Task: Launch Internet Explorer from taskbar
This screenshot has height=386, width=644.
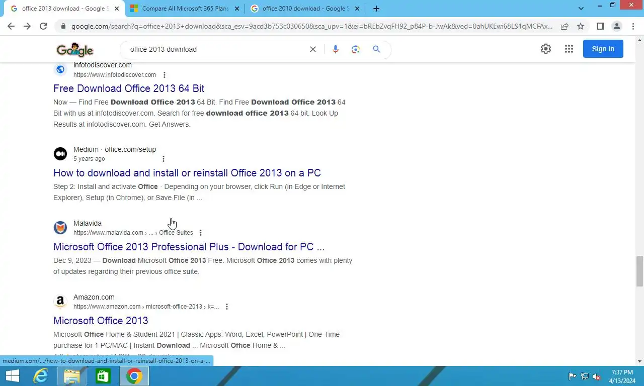Action: coord(40,376)
